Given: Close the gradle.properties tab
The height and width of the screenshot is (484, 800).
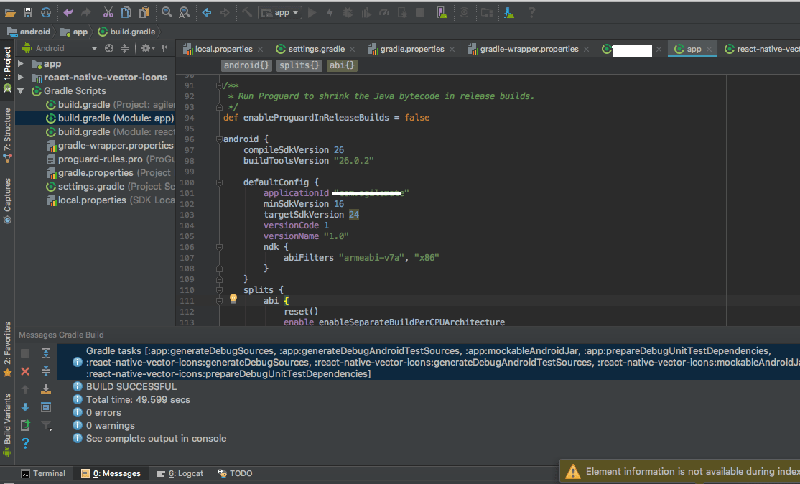Looking at the screenshot, I should pos(452,50).
